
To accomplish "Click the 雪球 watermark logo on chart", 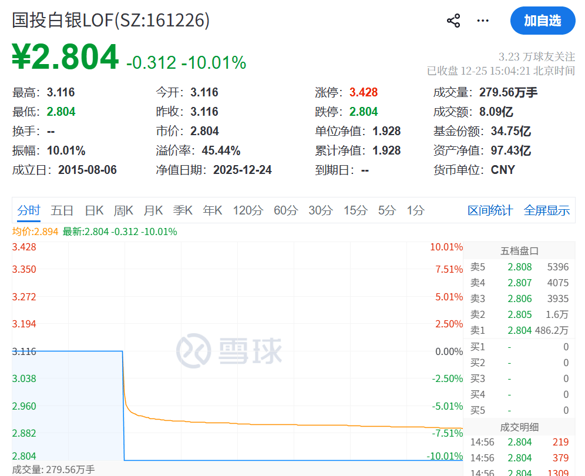I will click(229, 351).
